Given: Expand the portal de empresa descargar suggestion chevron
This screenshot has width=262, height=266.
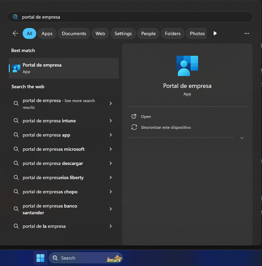Looking at the screenshot, I should [111, 163].
